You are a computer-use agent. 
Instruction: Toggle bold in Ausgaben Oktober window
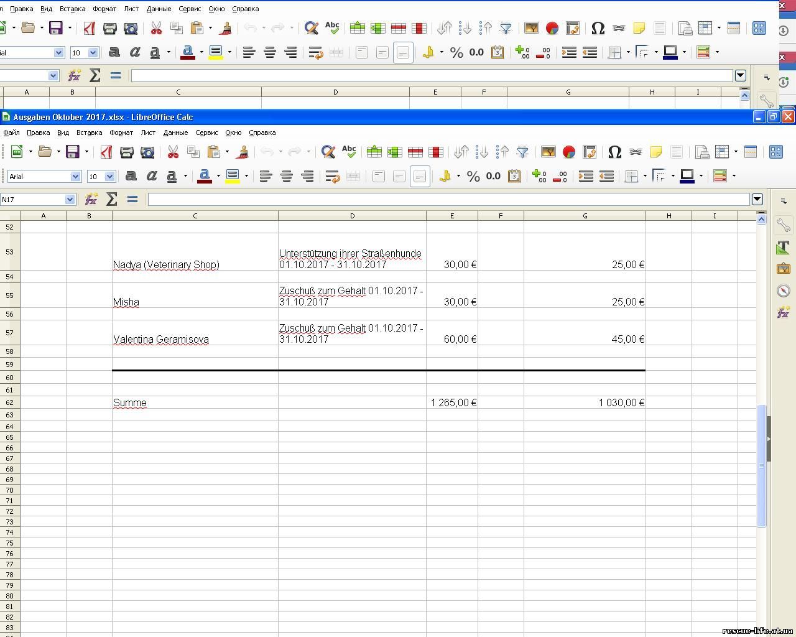point(131,177)
